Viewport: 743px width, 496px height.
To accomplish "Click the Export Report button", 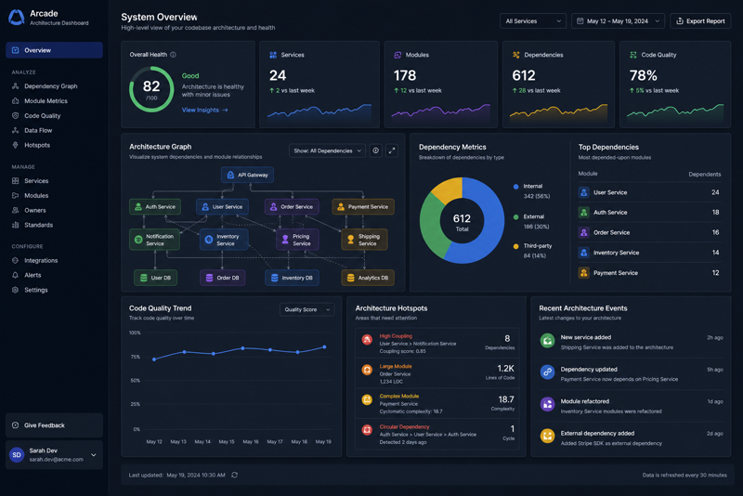I will [700, 20].
